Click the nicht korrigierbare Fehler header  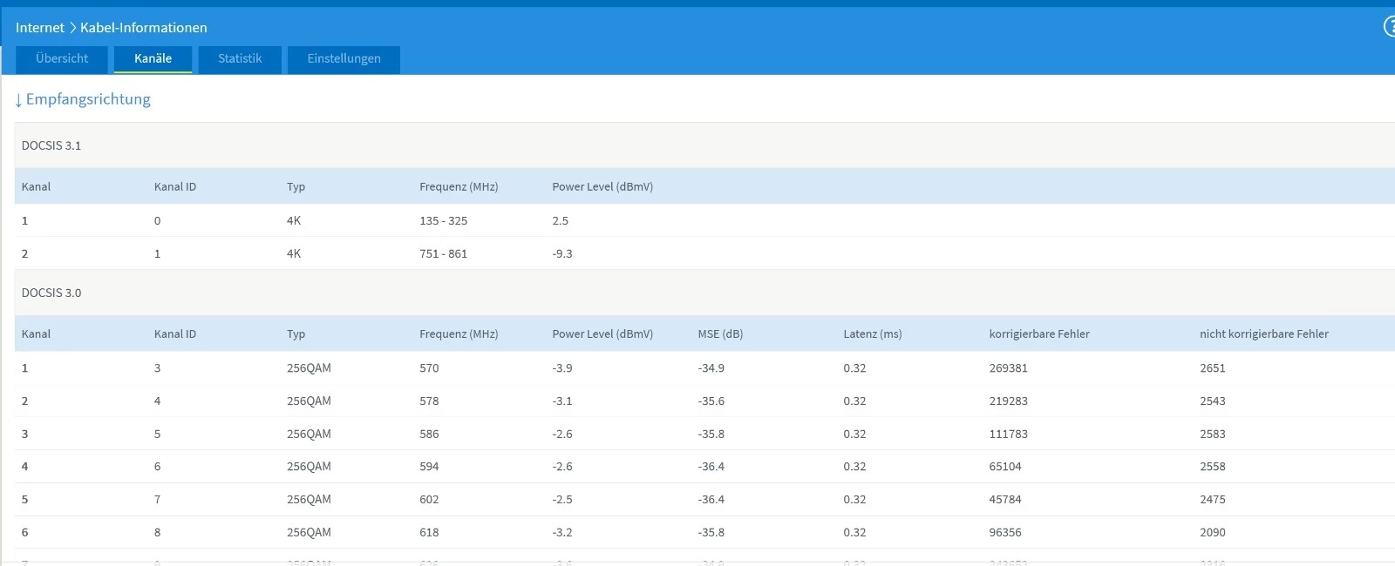coord(1263,334)
